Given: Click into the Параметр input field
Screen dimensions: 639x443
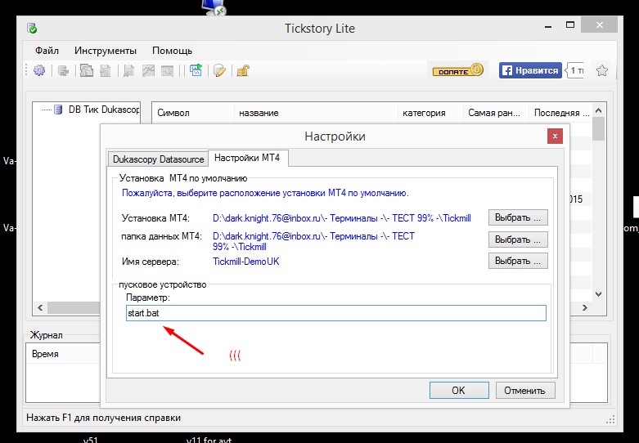Looking at the screenshot, I should click(x=335, y=313).
